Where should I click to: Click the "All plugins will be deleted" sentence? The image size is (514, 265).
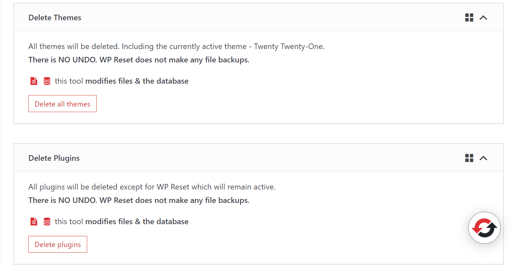pos(152,187)
